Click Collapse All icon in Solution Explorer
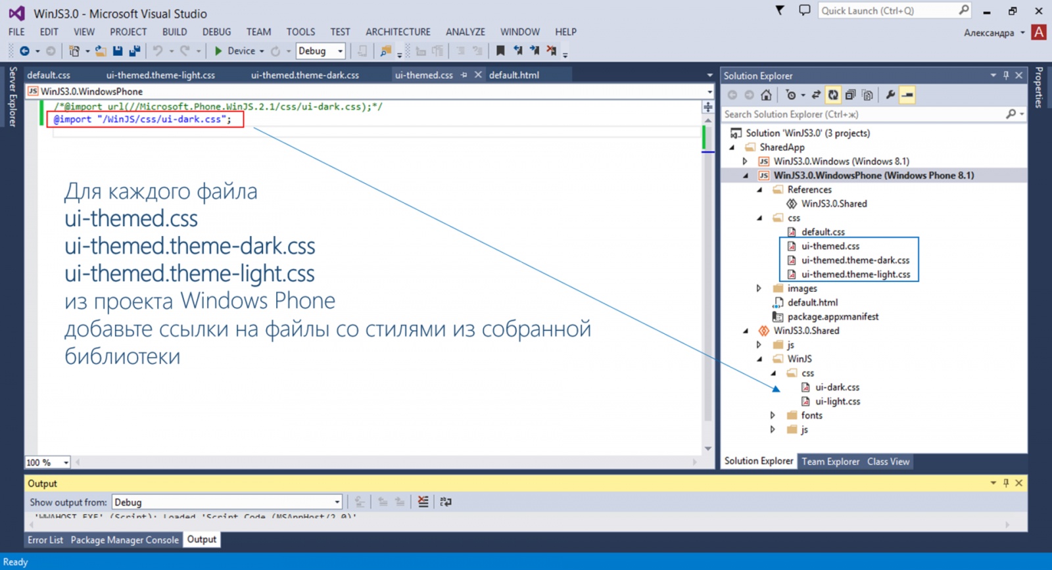1052x570 pixels. [x=850, y=95]
